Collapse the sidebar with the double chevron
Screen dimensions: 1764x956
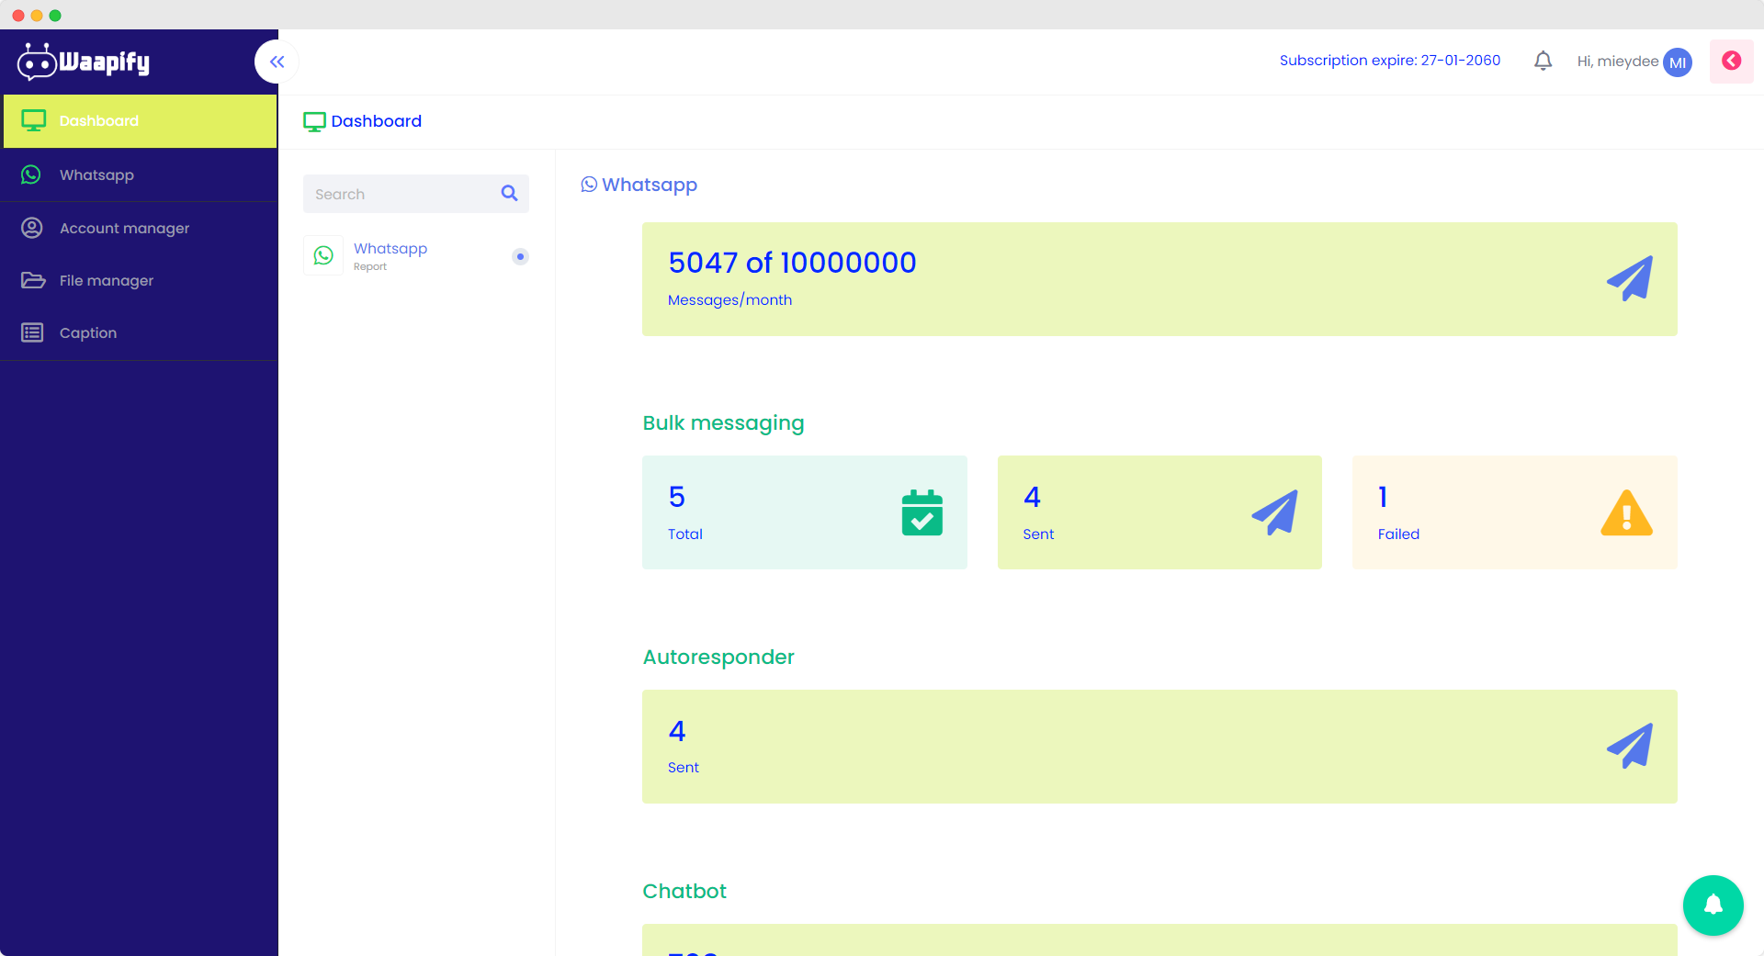coord(276,62)
